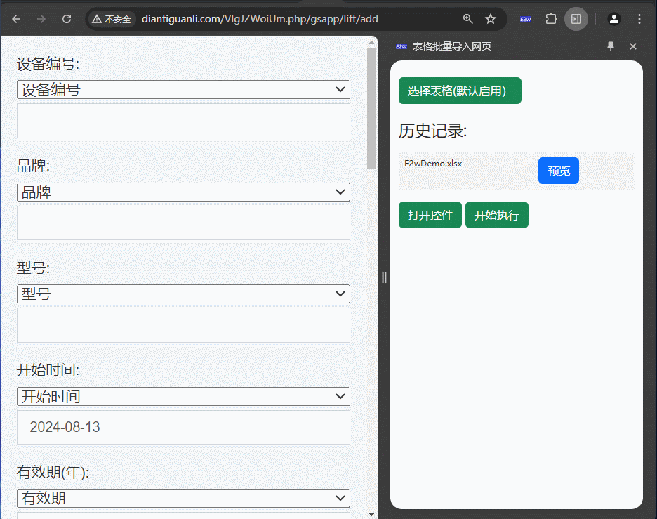This screenshot has height=519, width=657.
Task: Click the 有效期(年): field label
Action: pos(53,472)
